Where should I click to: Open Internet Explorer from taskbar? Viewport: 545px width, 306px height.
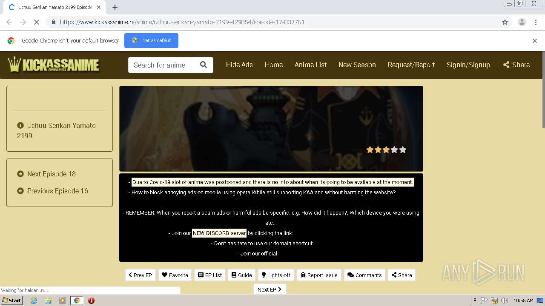coord(34,300)
